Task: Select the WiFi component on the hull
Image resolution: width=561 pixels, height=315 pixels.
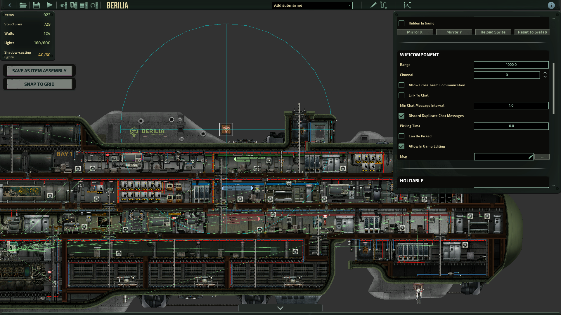Action: click(x=226, y=129)
